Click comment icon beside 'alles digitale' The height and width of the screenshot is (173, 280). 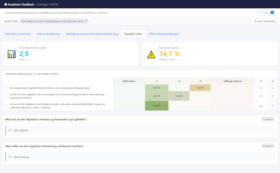point(10,130)
